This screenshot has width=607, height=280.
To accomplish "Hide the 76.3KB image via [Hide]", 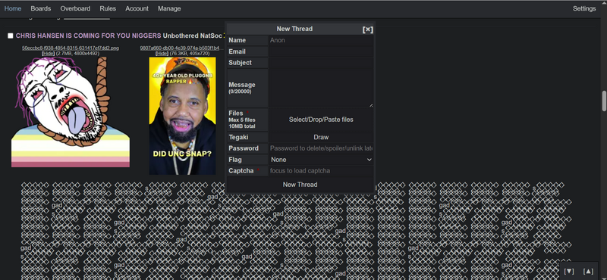I will 162,53.
